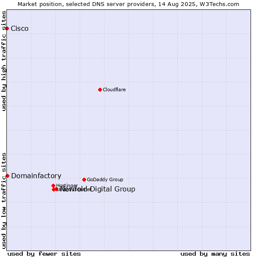The height and width of the screenshot is (257, 257).
Task: Click the 'used by high traffic sites' axis label
Action: pos(4,61)
